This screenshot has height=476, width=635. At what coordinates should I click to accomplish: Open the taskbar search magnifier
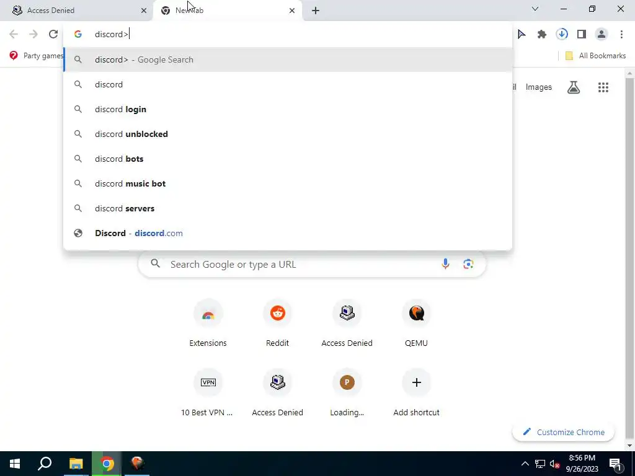point(45,464)
